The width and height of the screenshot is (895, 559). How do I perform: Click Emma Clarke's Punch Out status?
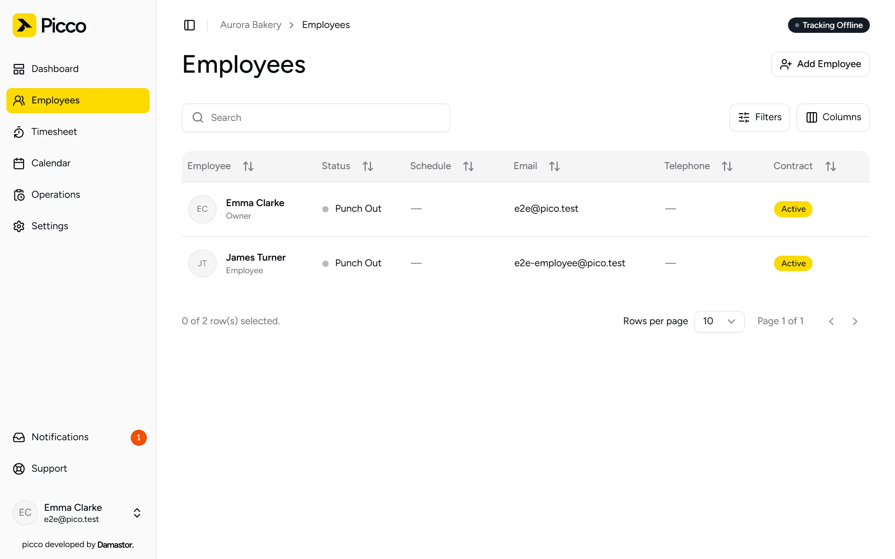click(x=352, y=209)
